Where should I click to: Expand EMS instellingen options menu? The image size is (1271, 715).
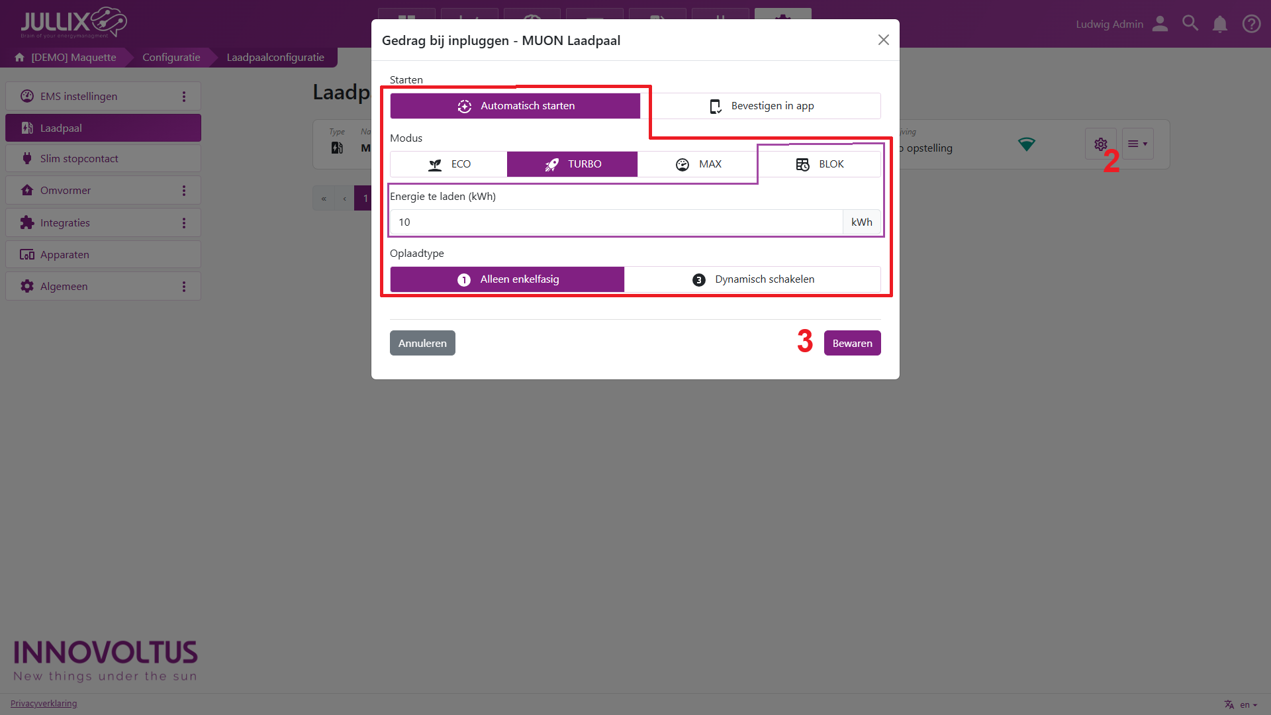(x=184, y=97)
